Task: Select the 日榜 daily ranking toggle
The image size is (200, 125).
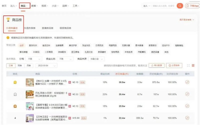Action: tap(11, 66)
